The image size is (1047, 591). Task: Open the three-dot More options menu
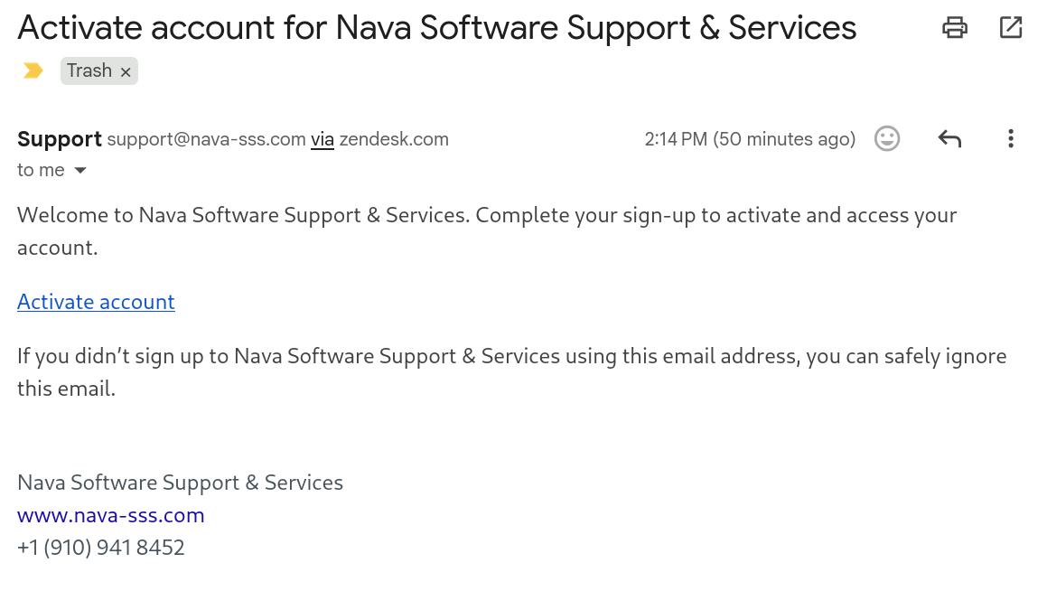point(1011,138)
